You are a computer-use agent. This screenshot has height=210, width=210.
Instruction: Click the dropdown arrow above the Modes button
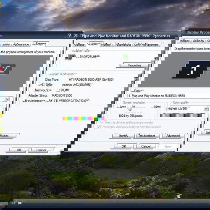click(x=8, y=99)
